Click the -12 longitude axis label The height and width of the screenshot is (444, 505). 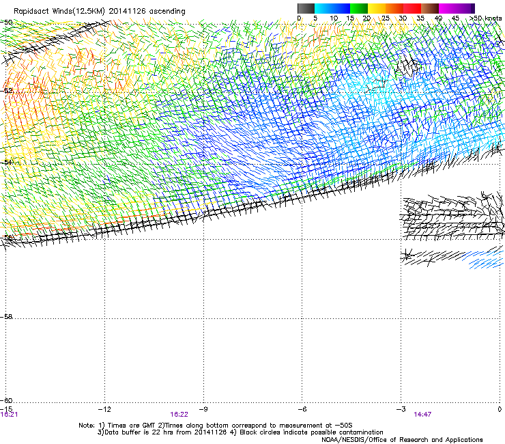[x=104, y=409]
